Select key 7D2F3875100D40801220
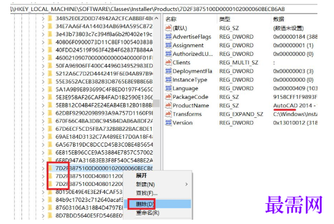This screenshot has width=334, height=224. point(89,184)
